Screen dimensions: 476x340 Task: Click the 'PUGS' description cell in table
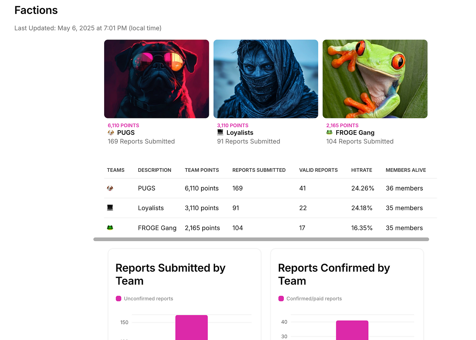[x=147, y=188]
